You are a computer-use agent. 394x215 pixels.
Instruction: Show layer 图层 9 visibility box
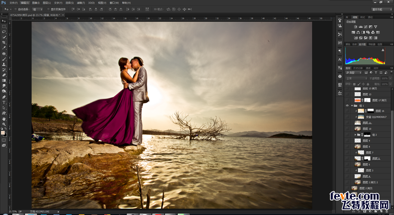[347, 141]
